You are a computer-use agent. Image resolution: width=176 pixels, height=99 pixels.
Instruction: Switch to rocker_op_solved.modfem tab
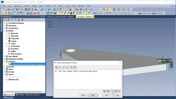pos(60,16)
